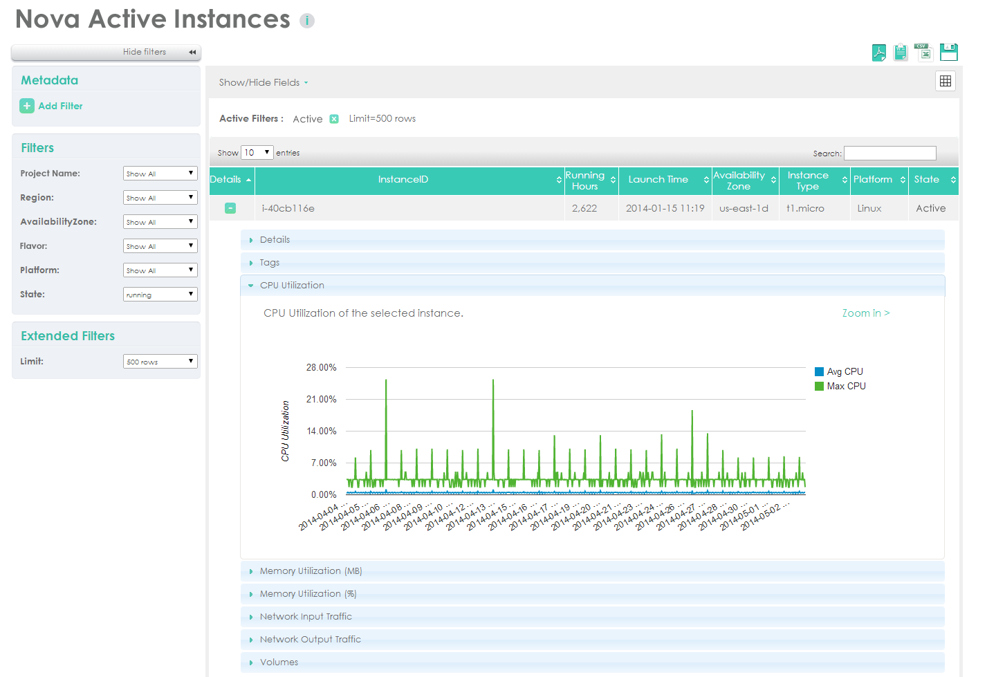The image size is (1005, 677).
Task: Open the Show/Hide Fields menu
Action: tap(263, 82)
